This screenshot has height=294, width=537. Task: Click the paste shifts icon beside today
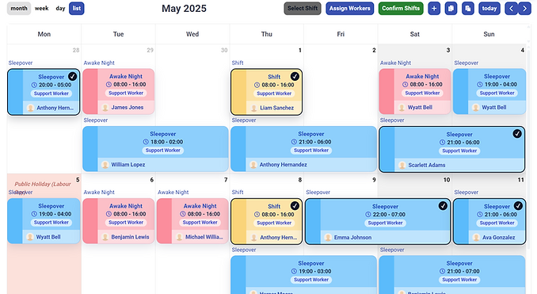(468, 9)
